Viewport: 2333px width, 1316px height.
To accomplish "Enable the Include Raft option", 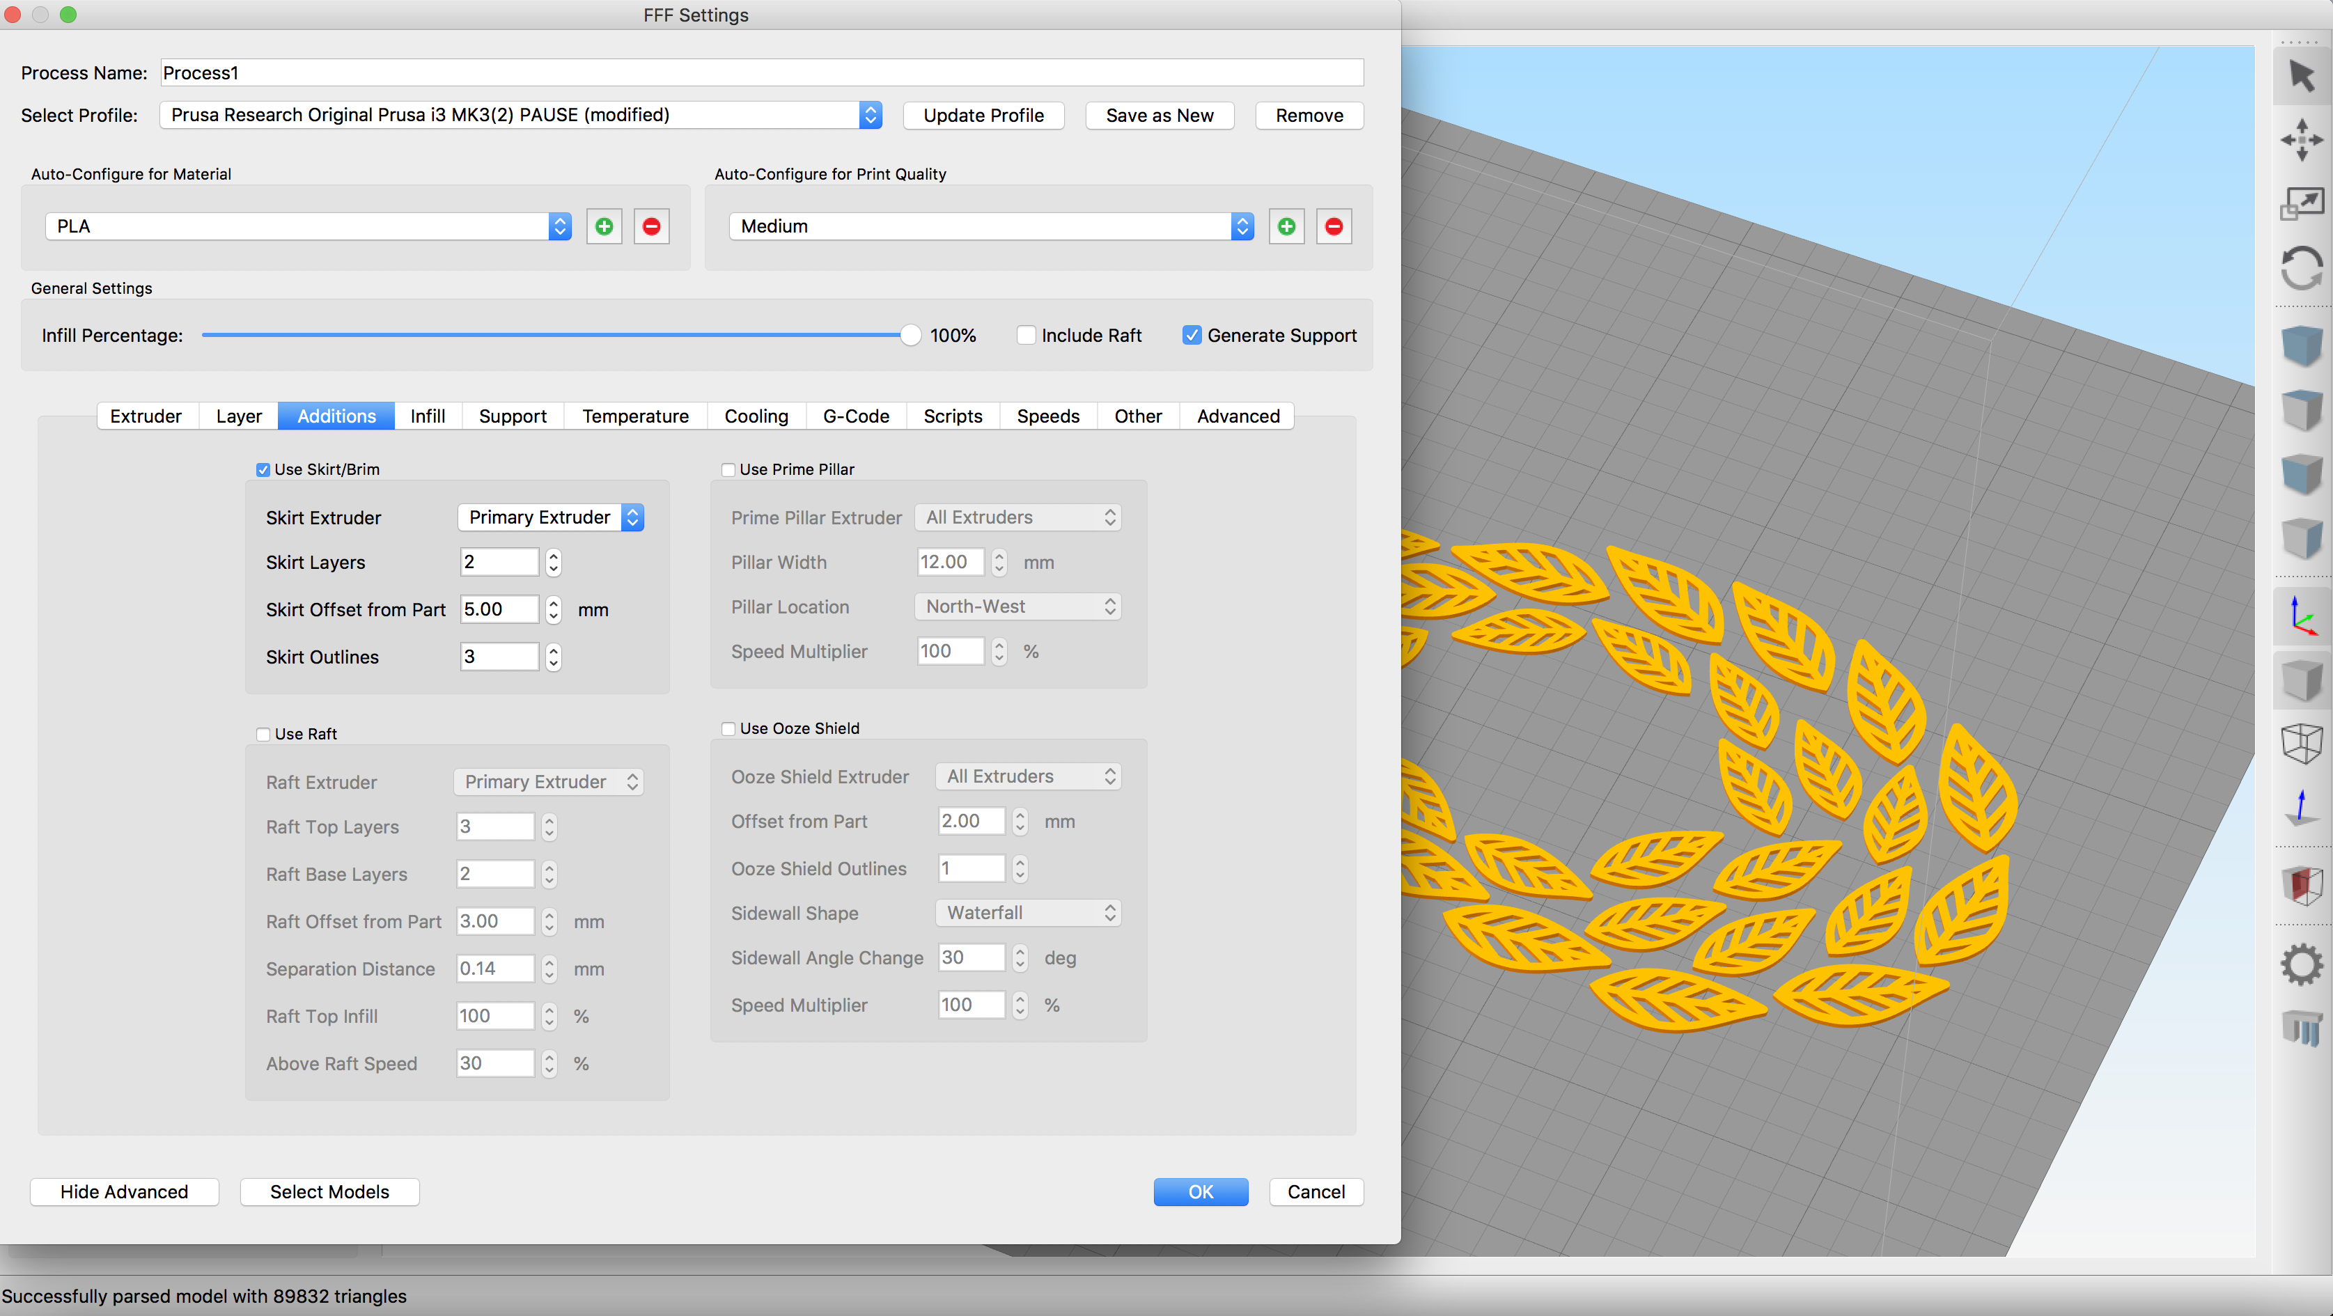I will (x=1026, y=335).
